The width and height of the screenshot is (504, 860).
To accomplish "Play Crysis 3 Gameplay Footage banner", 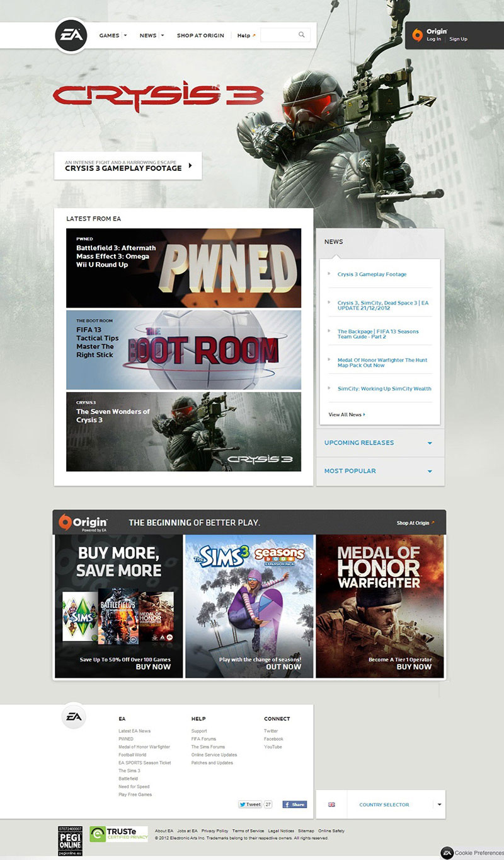I will 128,166.
